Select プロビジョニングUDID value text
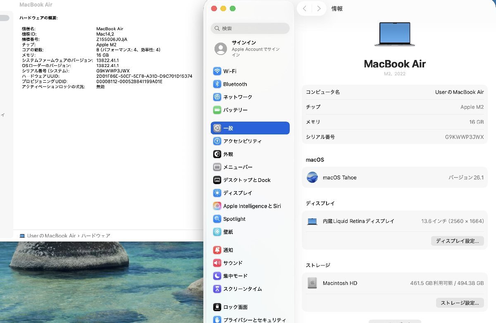496x323 pixels. (129, 81)
